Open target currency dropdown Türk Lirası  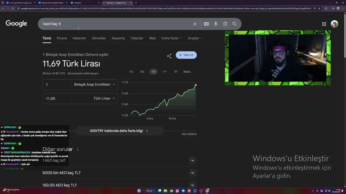(94, 99)
